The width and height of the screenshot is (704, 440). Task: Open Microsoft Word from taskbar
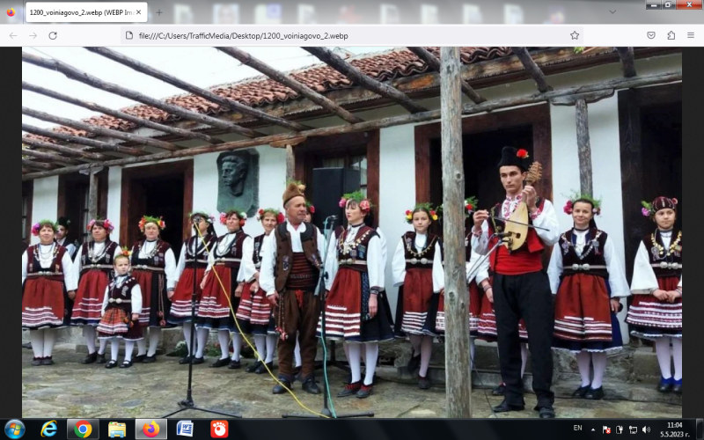point(185,429)
